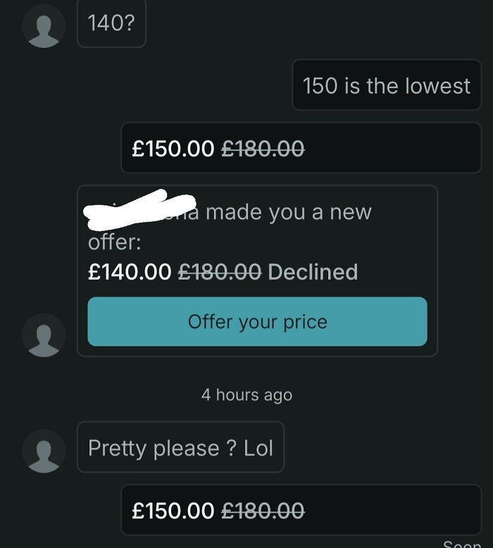Tap the avatar beside "Pretty please ? Lol"
Screen dimensions: 493x548
[44, 449]
